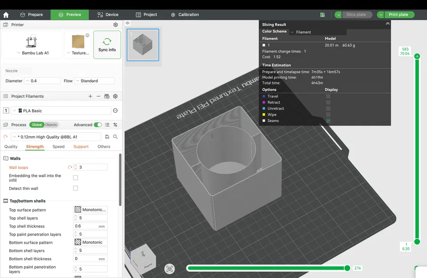
Task: Add a new project filament
Action: pos(90,96)
